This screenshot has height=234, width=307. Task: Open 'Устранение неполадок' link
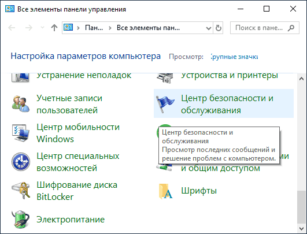coord(84,76)
